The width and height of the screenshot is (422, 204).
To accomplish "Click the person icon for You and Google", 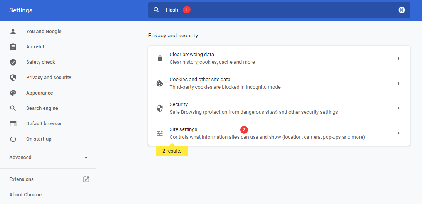I will [x=13, y=32].
